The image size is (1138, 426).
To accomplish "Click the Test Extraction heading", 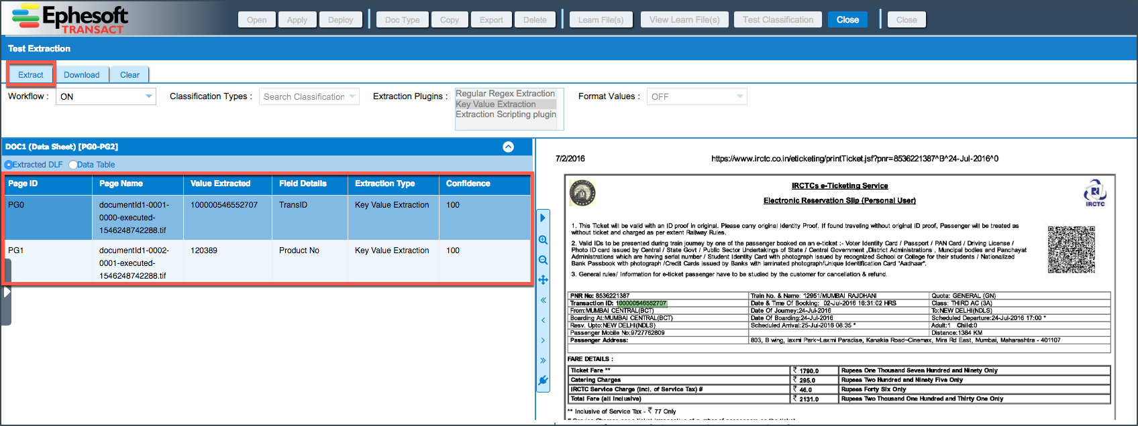I will point(39,48).
